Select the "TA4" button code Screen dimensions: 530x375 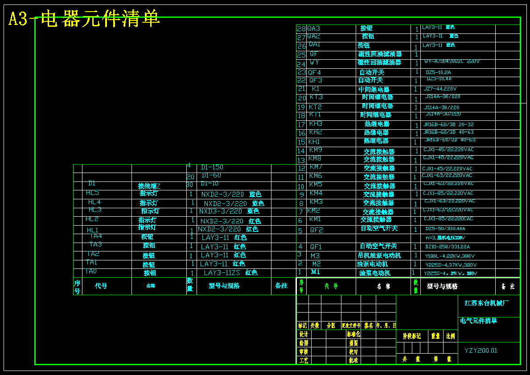coord(96,236)
